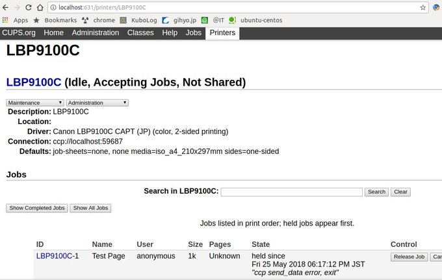The height and width of the screenshot is (280, 442).
Task: Select the Printers tab
Action: [222, 33]
